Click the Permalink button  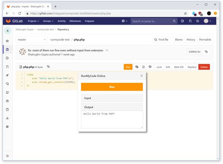point(205,40)
